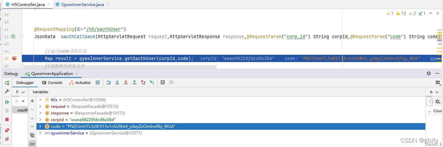Remove the selected watch with the minus icon

pos(32,110)
